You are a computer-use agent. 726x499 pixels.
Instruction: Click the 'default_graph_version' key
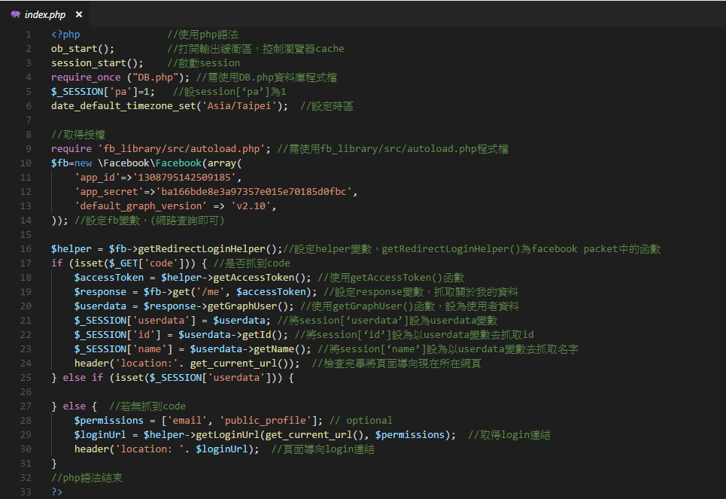(x=141, y=206)
